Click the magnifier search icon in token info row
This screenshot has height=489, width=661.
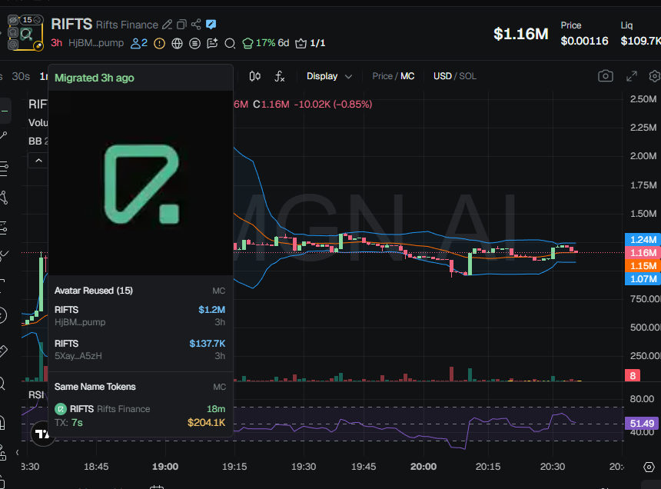pos(230,43)
